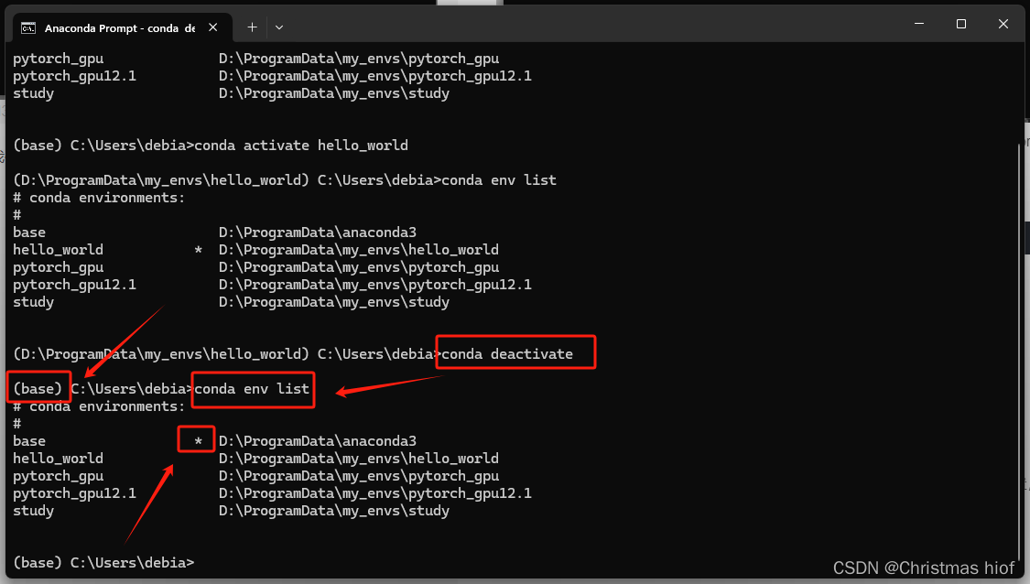Click '(base)' prefix before conda env list
This screenshot has height=584, width=1030.
point(38,389)
